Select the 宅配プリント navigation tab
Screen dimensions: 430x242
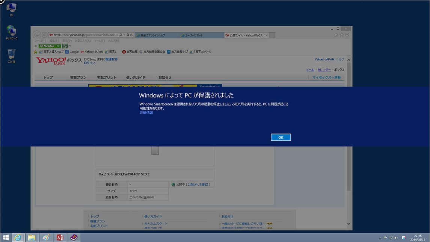click(x=107, y=77)
